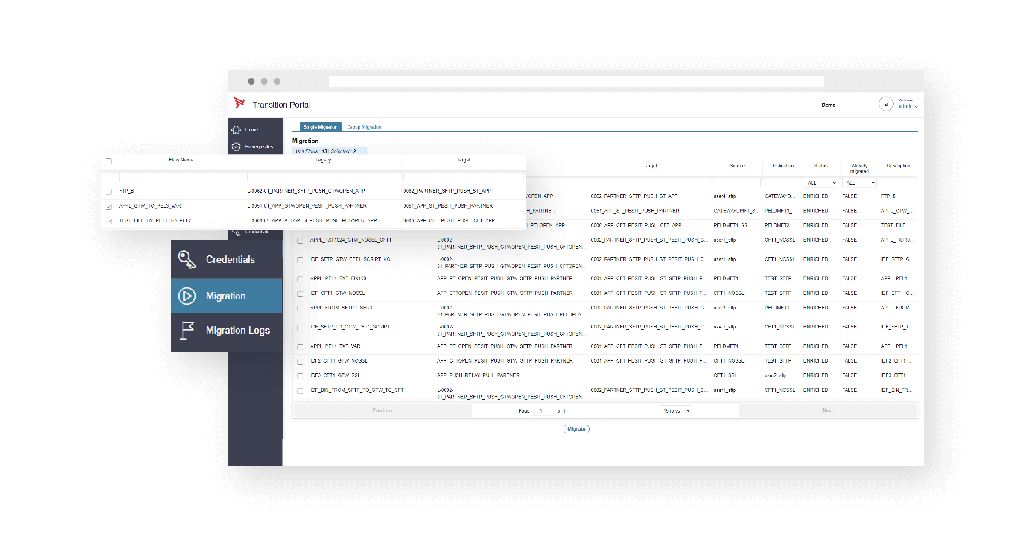
Task: Open the Status ALL filter dropdown
Action: [x=821, y=183]
